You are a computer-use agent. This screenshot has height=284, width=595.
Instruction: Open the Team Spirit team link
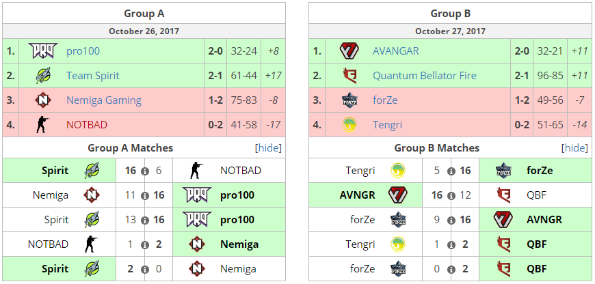(94, 76)
